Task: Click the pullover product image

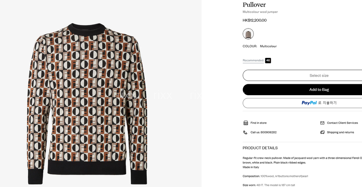Action: pos(87,103)
